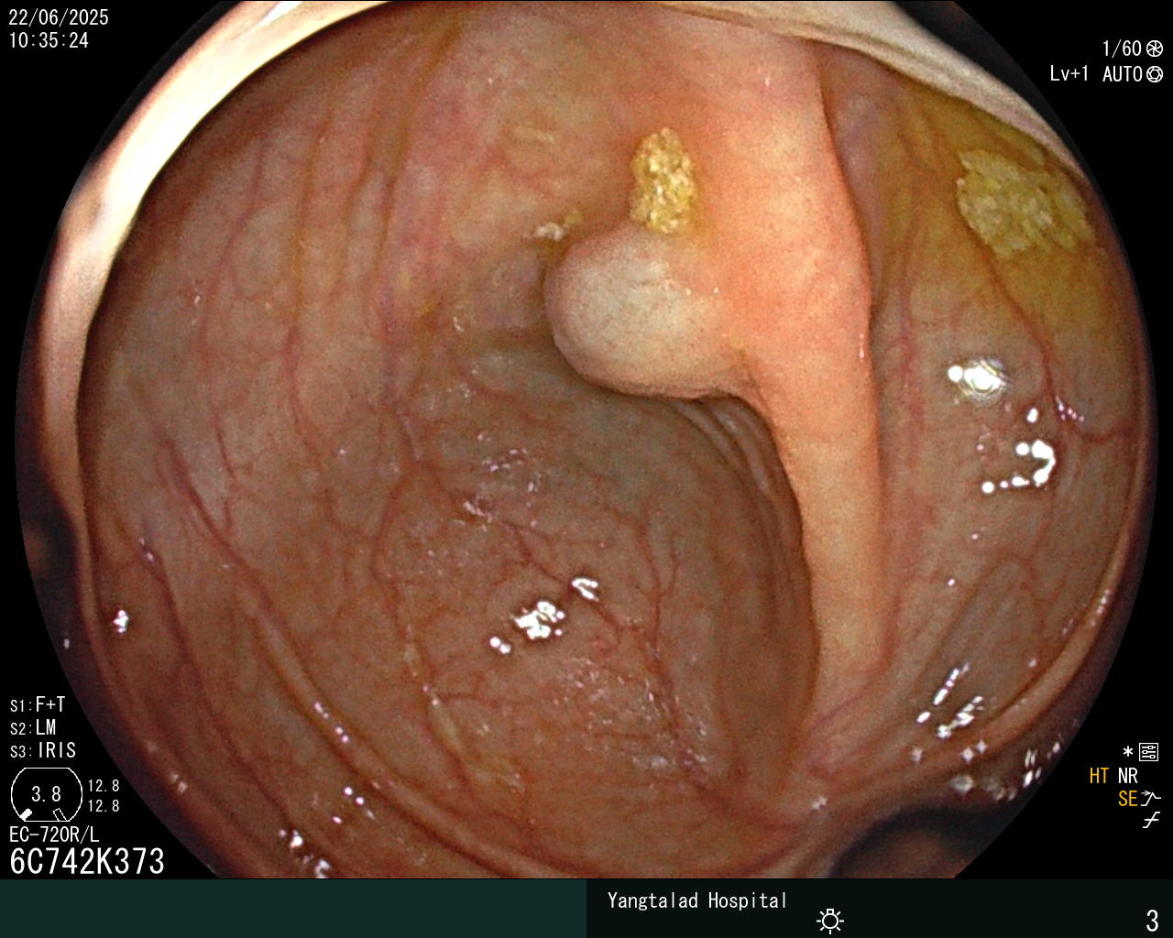Select the HT indicator label
Viewport: 1173px width, 938px height.
(x=1099, y=776)
